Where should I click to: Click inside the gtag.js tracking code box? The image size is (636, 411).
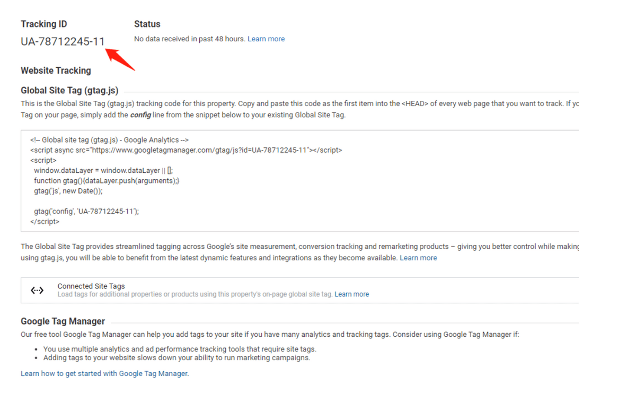point(299,181)
